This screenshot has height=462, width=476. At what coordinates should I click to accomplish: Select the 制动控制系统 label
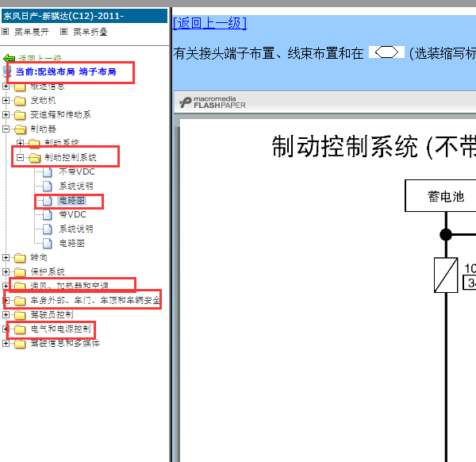click(71, 157)
